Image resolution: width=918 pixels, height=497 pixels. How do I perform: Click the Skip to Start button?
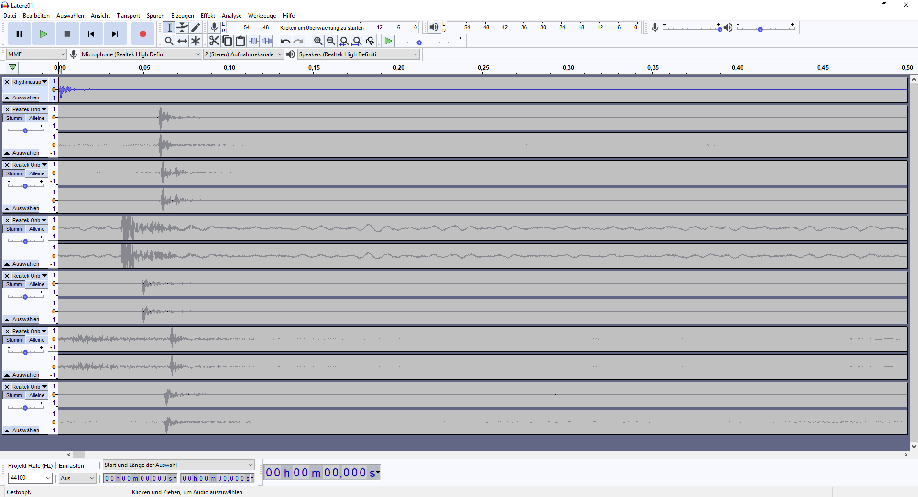tap(91, 34)
